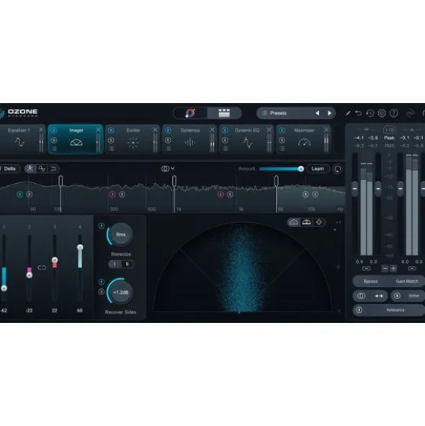This screenshot has width=425, height=426.
Task: Solo the Maximizer module
Action: (x=282, y=141)
